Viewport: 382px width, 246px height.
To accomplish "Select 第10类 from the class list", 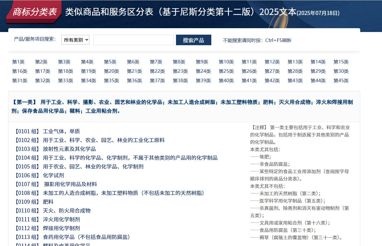I will pyautogui.click(x=226, y=62).
